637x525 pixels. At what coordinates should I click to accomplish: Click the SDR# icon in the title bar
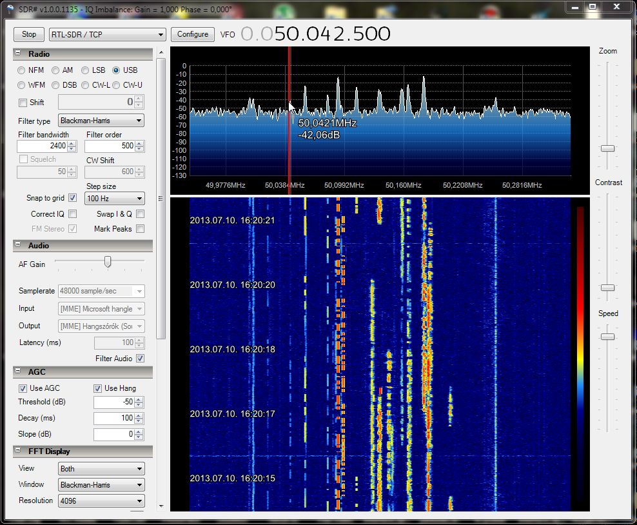tap(10, 9)
